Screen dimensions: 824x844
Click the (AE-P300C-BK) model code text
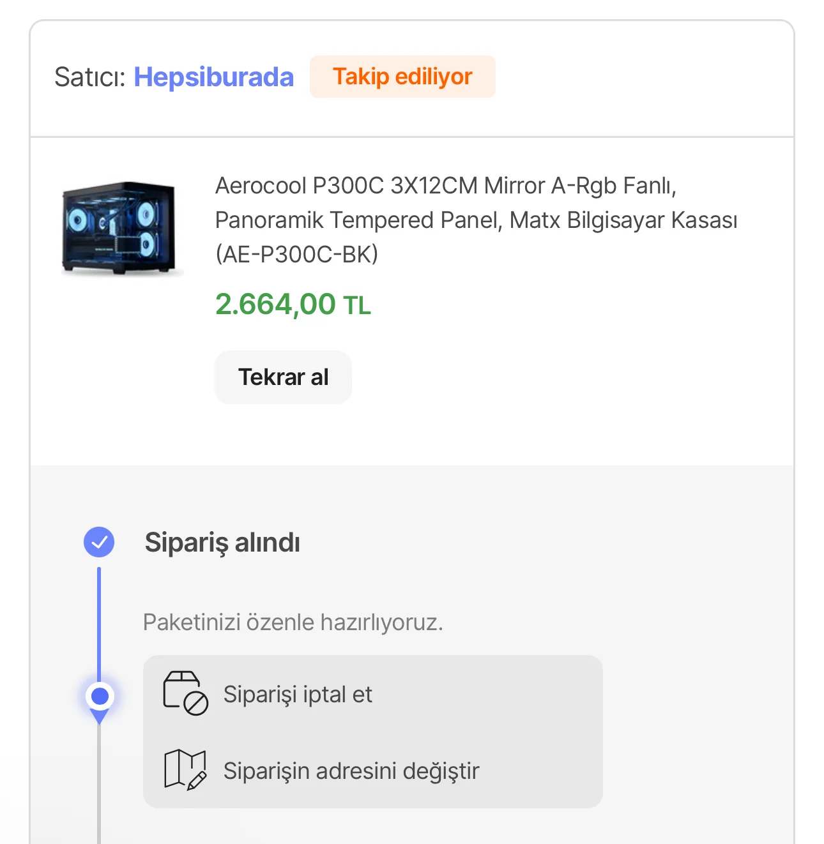[296, 254]
